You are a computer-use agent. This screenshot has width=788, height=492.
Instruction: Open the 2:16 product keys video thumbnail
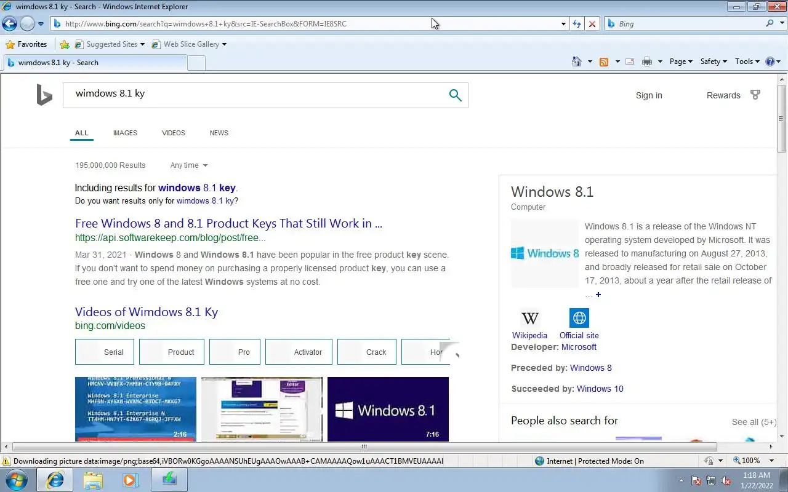135,409
